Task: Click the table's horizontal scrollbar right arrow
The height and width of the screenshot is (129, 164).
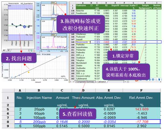Action: point(160,81)
